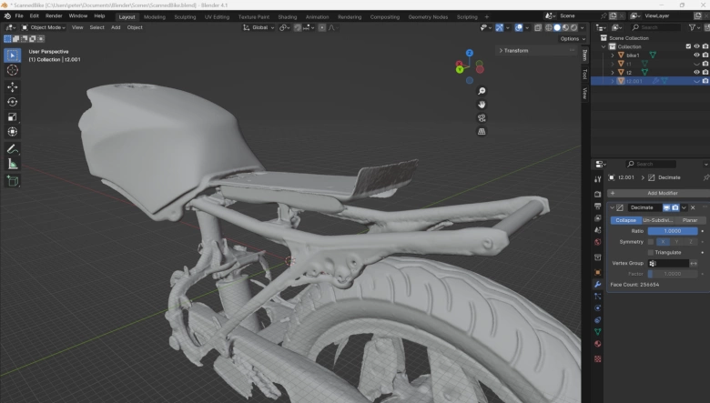
Task: Click the zoom viewport magnifier icon
Action: [482, 91]
